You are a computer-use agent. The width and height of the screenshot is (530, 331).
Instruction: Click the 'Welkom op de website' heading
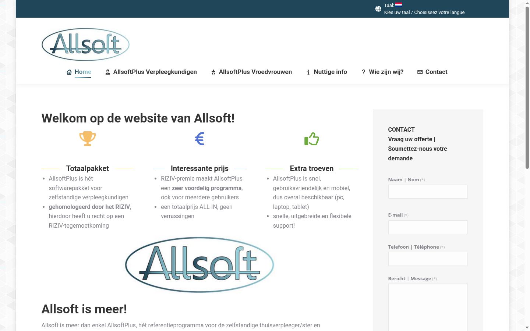pyautogui.click(x=138, y=118)
